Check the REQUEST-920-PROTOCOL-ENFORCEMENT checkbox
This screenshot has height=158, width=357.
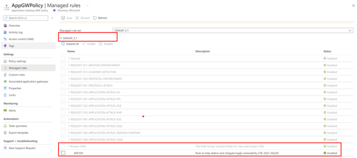tap(63, 79)
